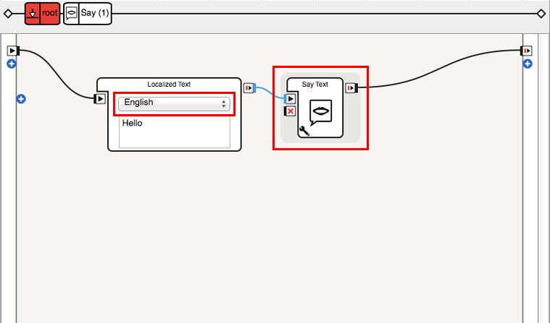The image size is (550, 323).
Task: Add an input with the top-left blue plus
Action: pyautogui.click(x=11, y=64)
